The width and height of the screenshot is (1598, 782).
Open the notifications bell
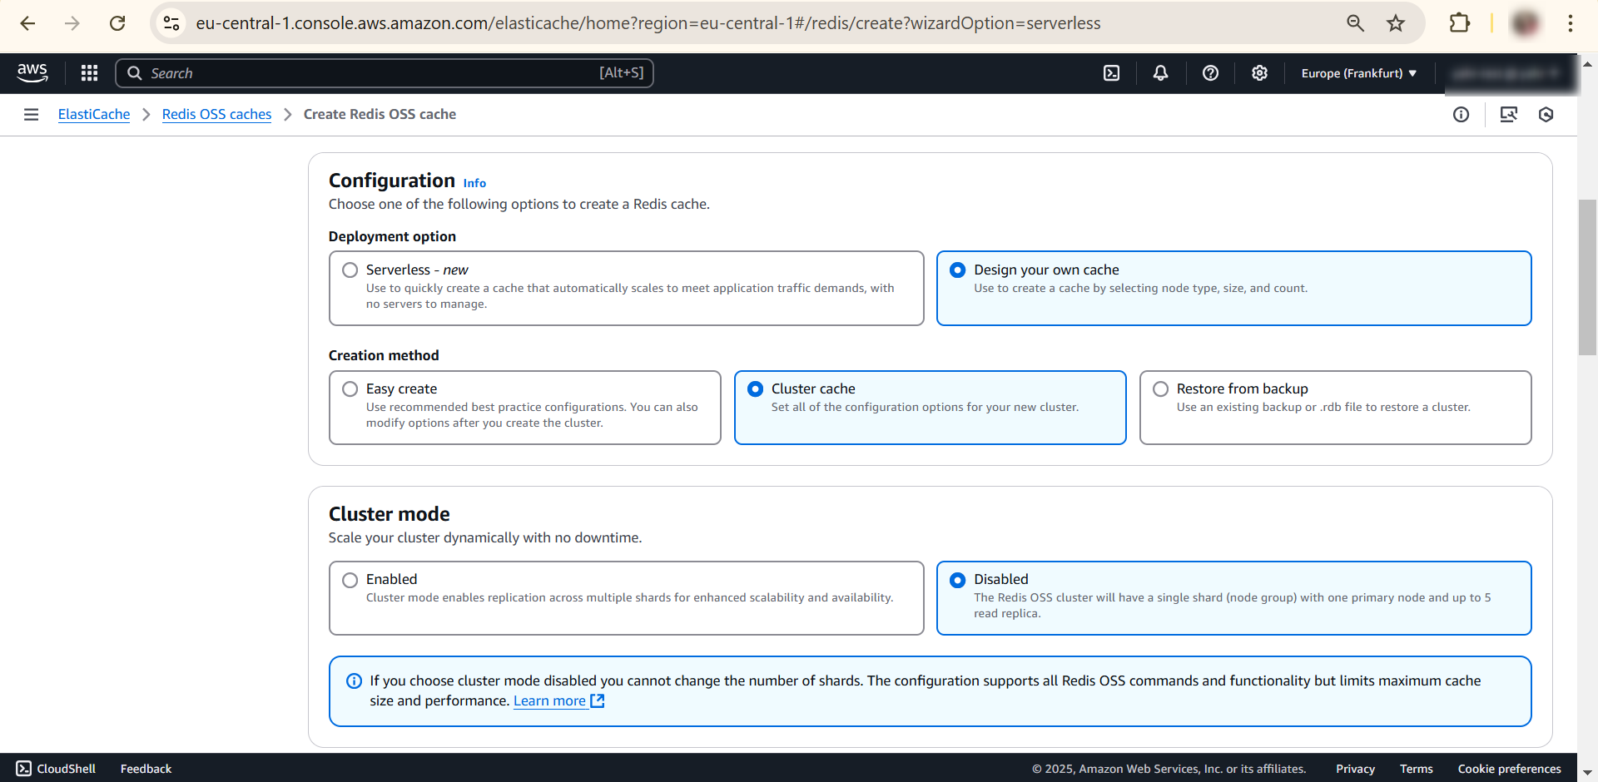coord(1160,73)
